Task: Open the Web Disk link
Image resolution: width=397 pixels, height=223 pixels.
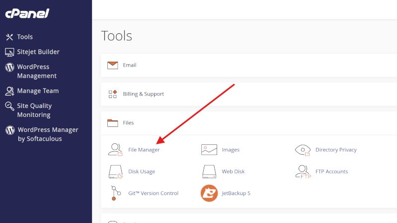Action: coord(233,172)
